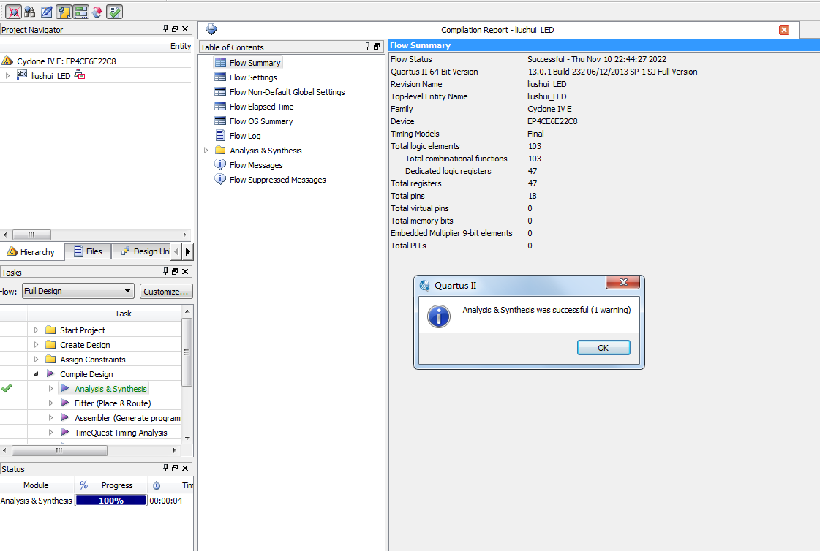The height and width of the screenshot is (551, 820).
Task: Float the Project Navigator panel
Action: pos(175,29)
